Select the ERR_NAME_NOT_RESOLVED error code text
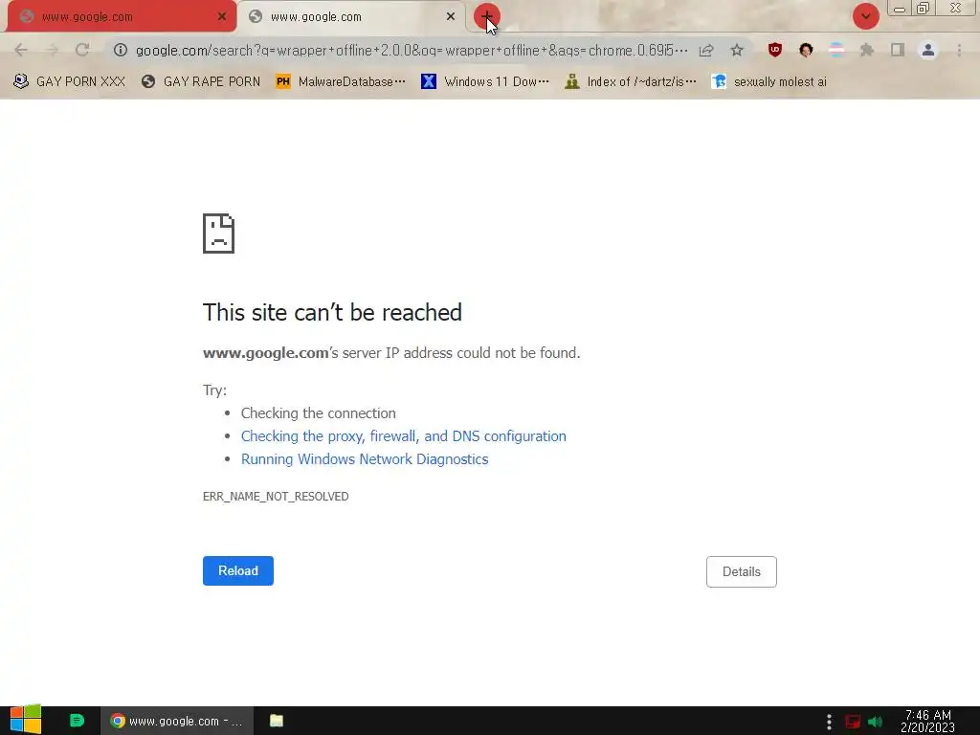The image size is (980, 735). click(276, 497)
